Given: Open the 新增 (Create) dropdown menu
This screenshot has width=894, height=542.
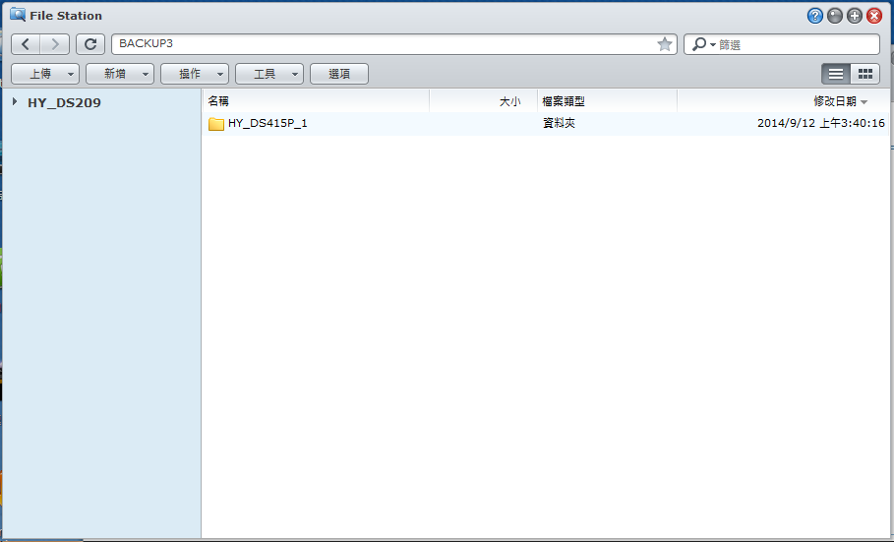Looking at the screenshot, I should click(x=120, y=74).
